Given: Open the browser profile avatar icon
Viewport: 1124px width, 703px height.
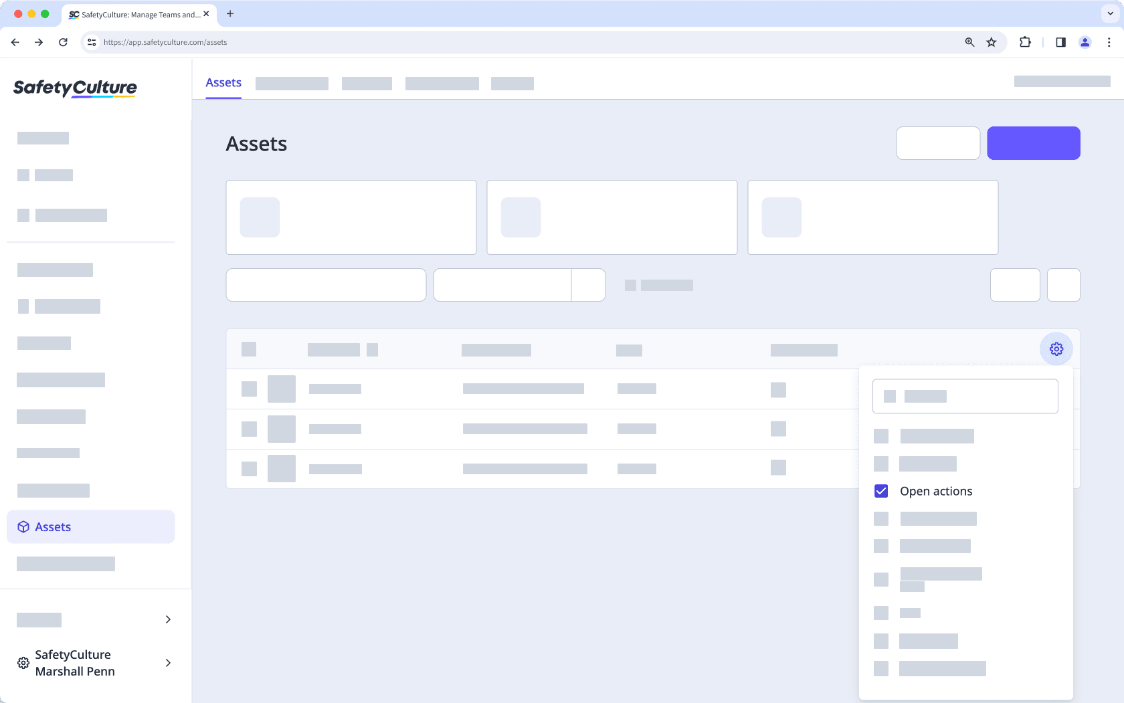Looking at the screenshot, I should click(x=1085, y=41).
